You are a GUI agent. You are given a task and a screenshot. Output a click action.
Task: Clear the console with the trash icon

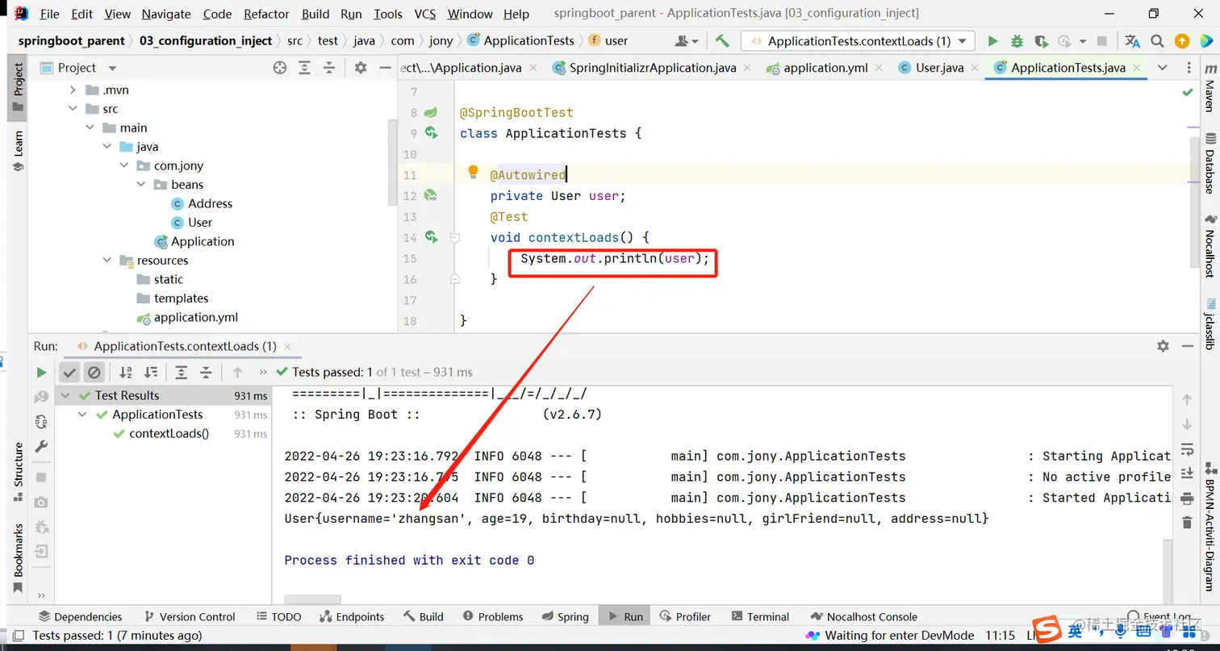tap(1187, 523)
